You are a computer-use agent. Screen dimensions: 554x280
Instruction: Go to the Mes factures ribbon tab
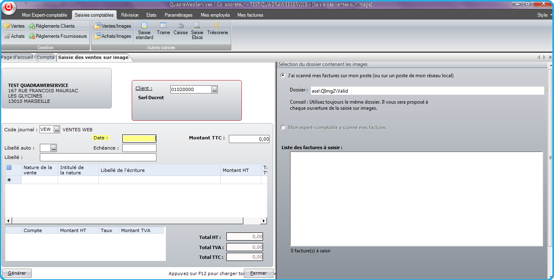(x=250, y=15)
